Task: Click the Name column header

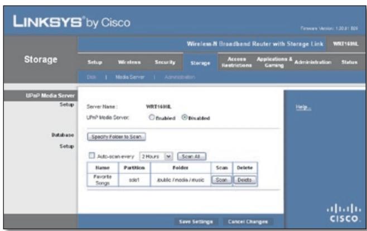Action: click(103, 167)
